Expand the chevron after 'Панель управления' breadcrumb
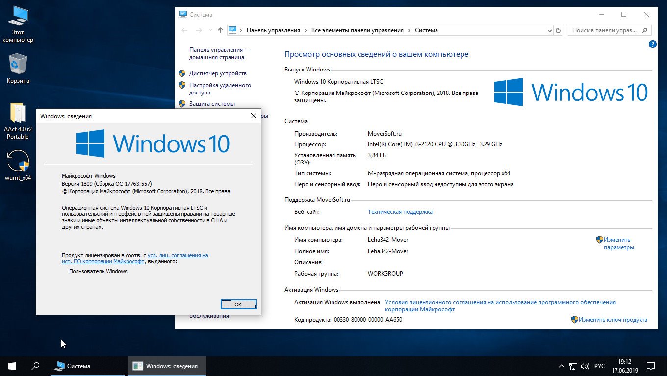 (306, 30)
